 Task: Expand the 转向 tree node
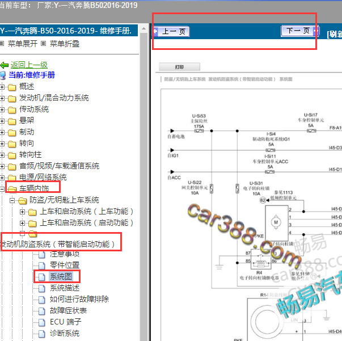pos(2,144)
